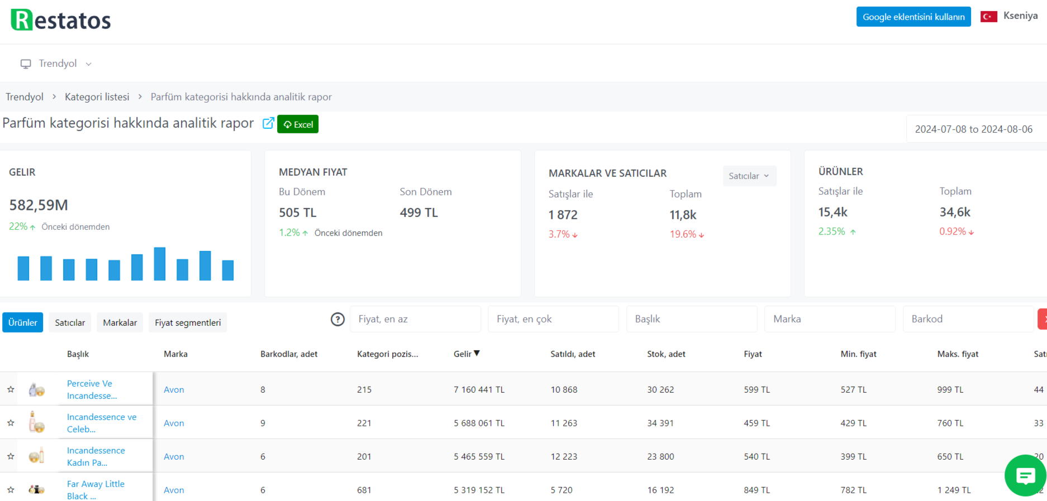Open report in new window icon
This screenshot has height=501, width=1047.
(x=268, y=123)
